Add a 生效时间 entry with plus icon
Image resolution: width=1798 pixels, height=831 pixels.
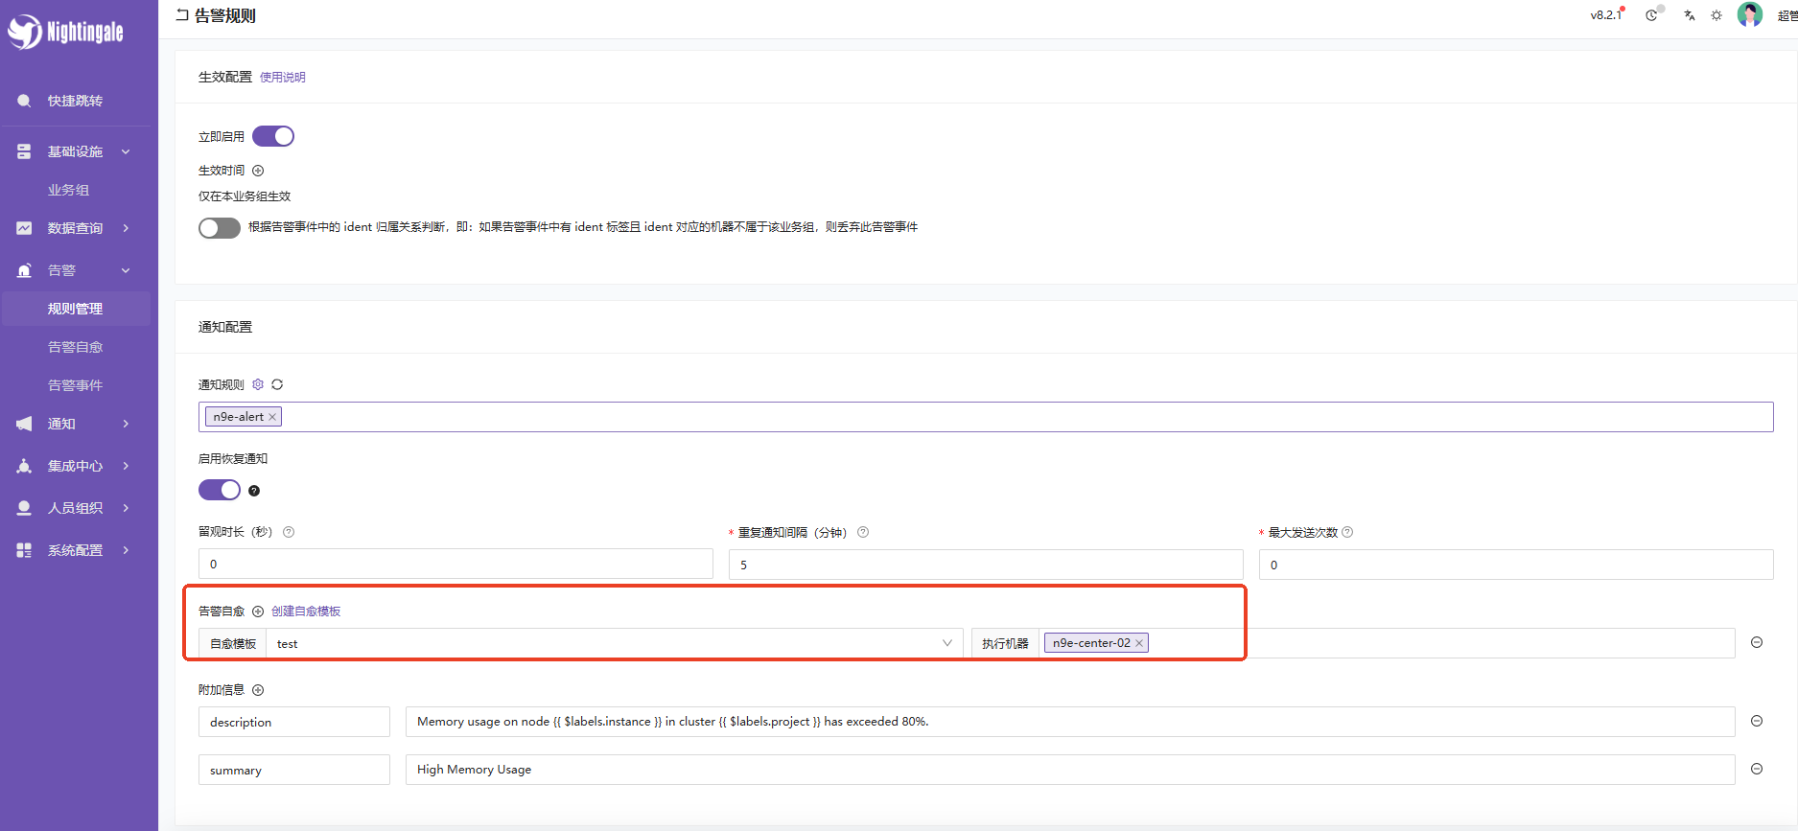coord(258,171)
